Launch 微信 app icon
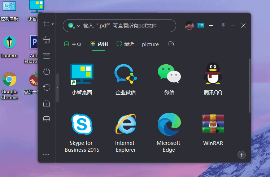 [169, 74]
